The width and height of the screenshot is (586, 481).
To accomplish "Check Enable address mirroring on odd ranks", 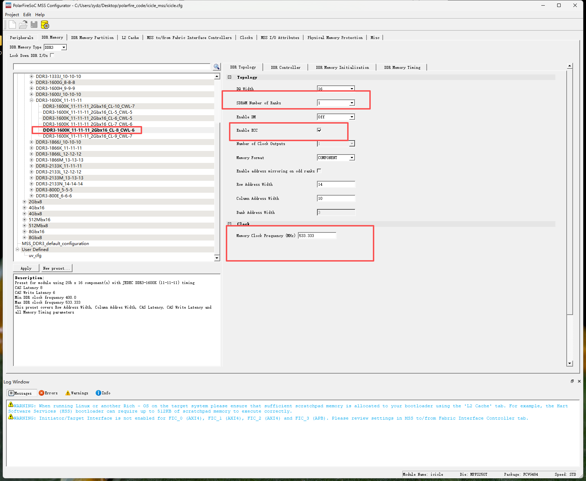I will pos(319,171).
